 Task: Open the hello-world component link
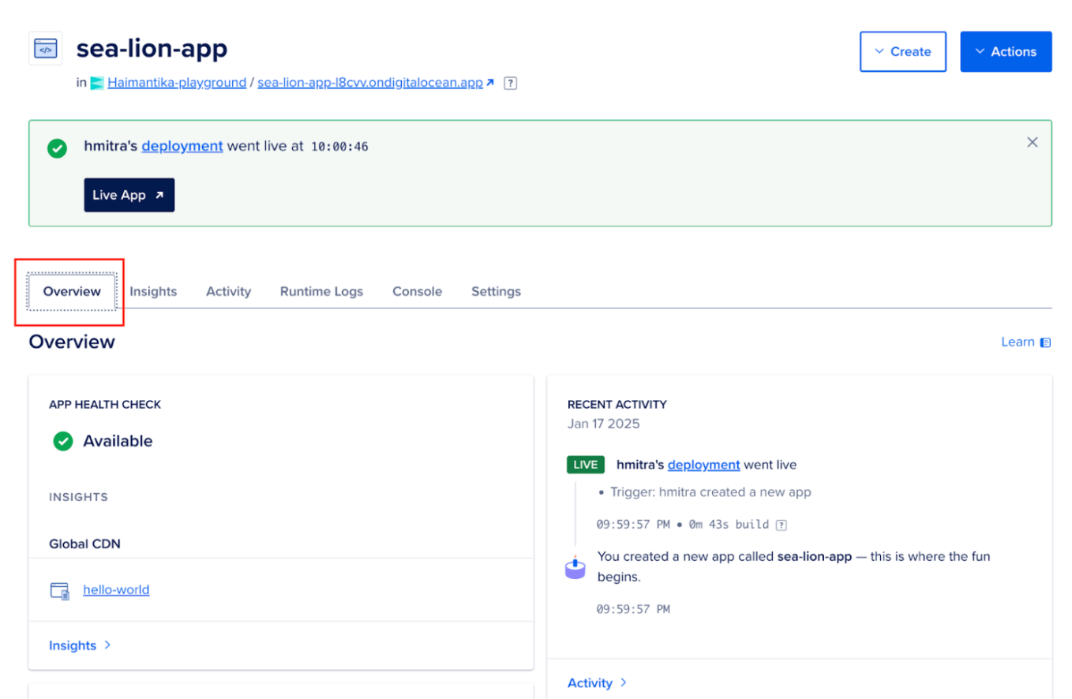[116, 589]
